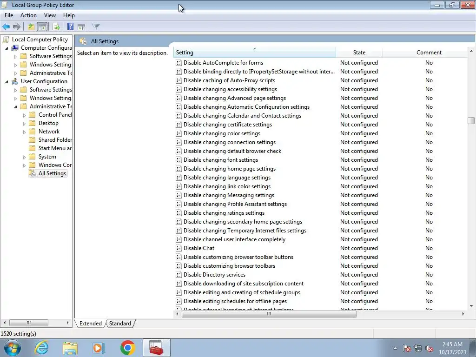The width and height of the screenshot is (476, 357).
Task: Click the tree pane scroll right arrow
Action: 67,323
